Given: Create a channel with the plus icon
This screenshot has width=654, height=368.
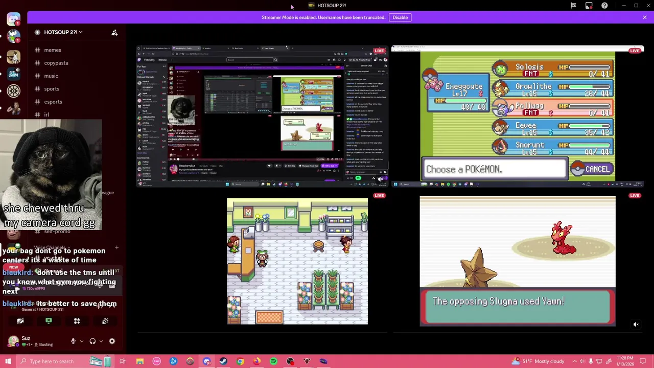Looking at the screenshot, I should 116,247.
